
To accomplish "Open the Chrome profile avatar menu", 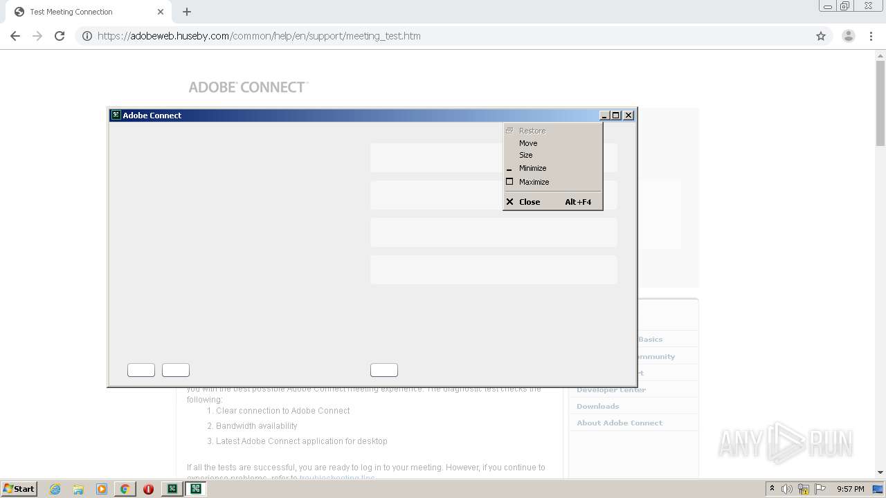I will click(x=849, y=36).
